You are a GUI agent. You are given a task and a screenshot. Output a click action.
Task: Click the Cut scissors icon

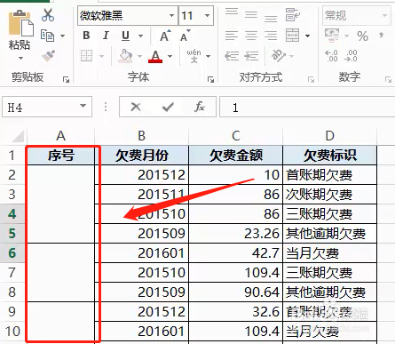48,15
